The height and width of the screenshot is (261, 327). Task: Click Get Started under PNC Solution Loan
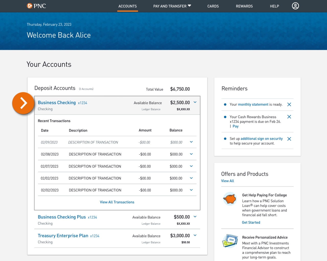point(251,222)
